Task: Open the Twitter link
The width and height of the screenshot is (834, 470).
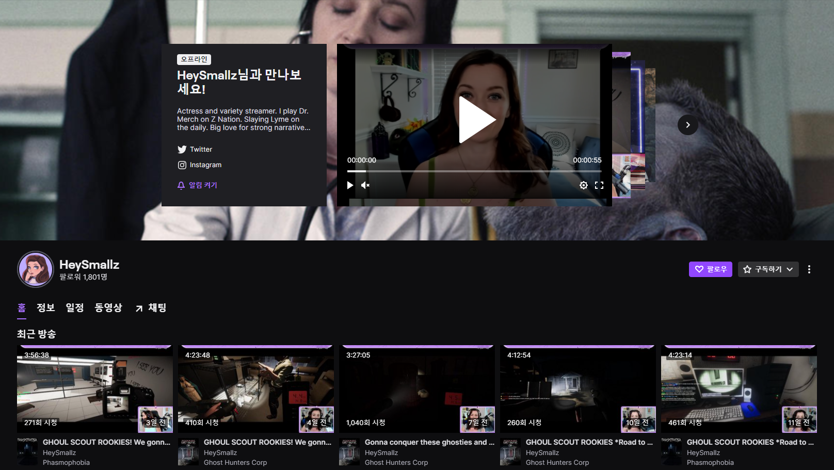Action: coord(195,150)
